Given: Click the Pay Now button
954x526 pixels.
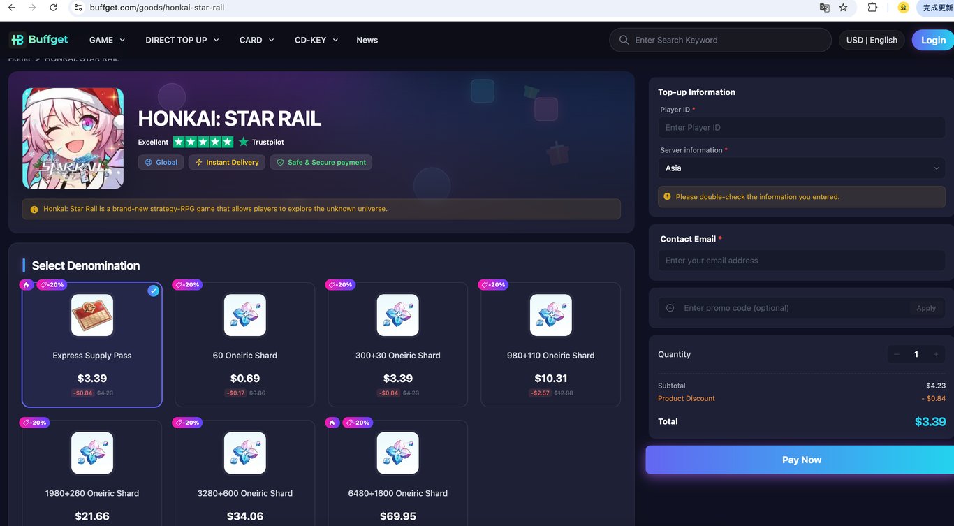Looking at the screenshot, I should [800, 460].
